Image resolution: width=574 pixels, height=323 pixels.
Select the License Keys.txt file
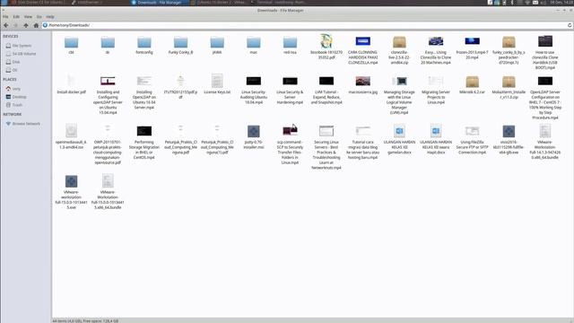point(217,84)
